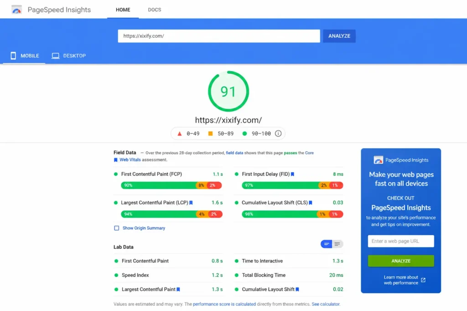
Task: Click the '20 ms' Total Blocking Time value
Action: (x=336, y=275)
